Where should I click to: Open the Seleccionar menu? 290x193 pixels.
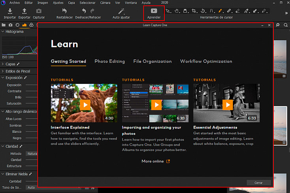point(87,3)
